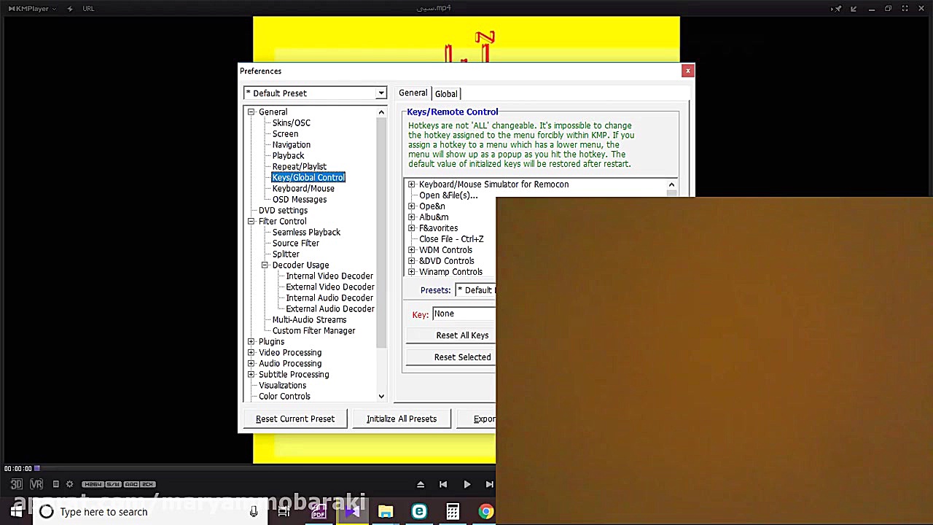Click the AAC audio codec badge
The image size is (933, 525).
point(131,484)
